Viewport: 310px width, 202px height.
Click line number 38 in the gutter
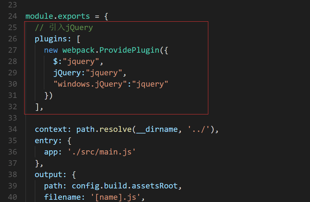[13, 175]
